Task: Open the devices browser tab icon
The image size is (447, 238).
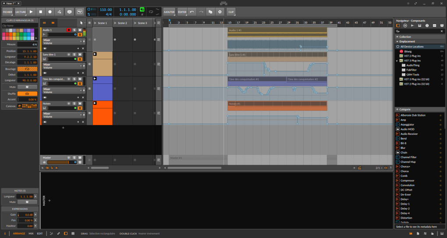Action: 398,25
